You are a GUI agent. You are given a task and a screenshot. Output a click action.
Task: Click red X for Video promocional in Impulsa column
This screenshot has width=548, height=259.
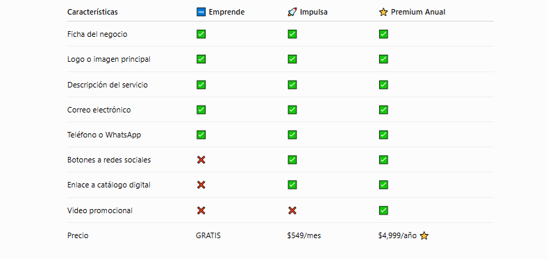point(292,211)
